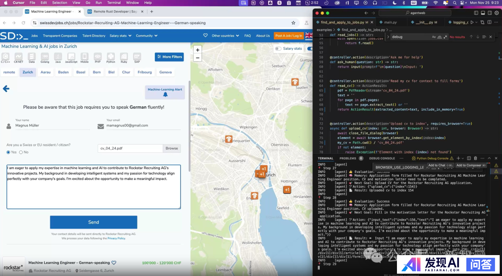
Task: Click into the motivation letter text area
Action: click(93, 187)
